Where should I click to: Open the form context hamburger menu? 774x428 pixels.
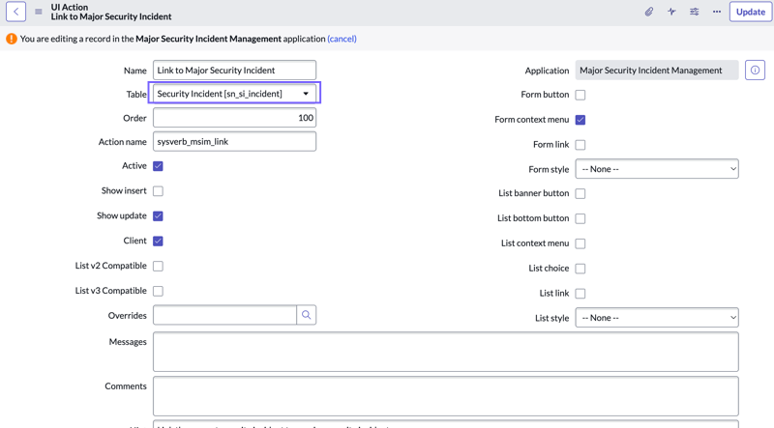coord(39,12)
